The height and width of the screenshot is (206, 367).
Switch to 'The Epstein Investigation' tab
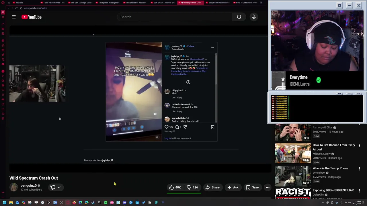[108, 3]
